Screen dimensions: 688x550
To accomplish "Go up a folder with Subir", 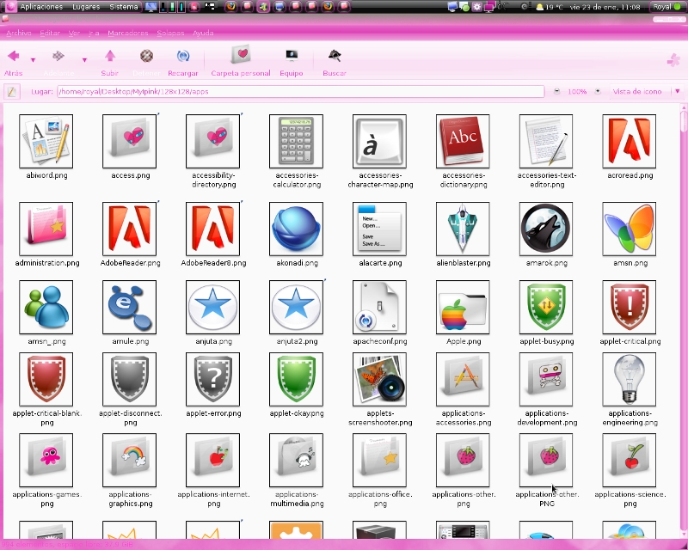I will tap(110, 62).
